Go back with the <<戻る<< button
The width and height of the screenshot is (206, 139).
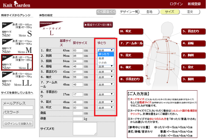[x=106, y=12]
